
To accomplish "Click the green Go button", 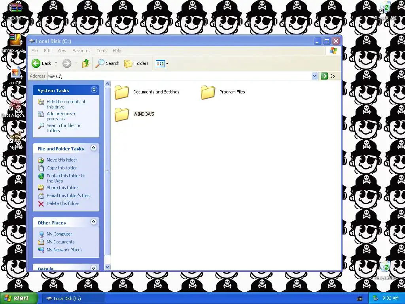I will point(328,76).
